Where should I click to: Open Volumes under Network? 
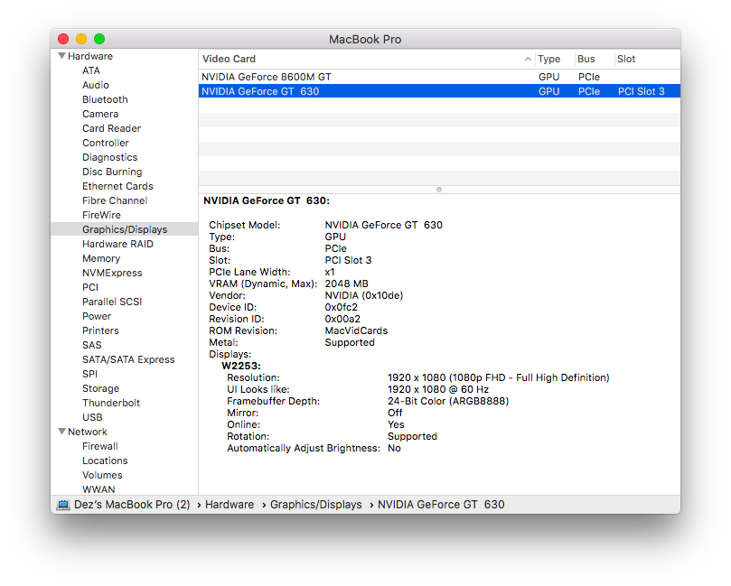(102, 475)
